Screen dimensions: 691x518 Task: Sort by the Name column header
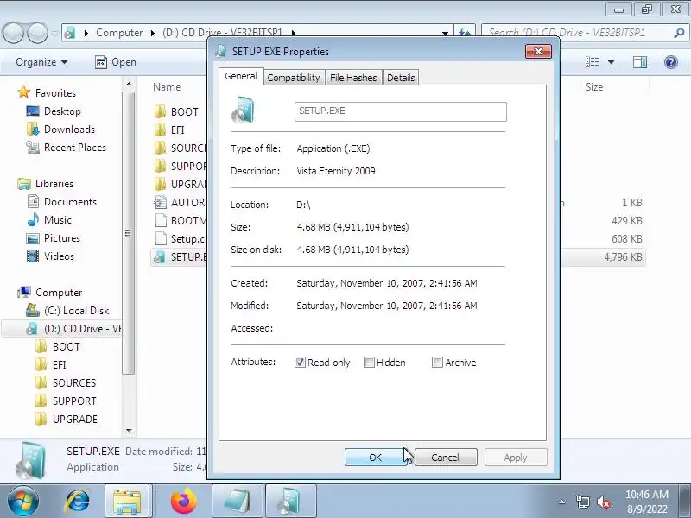point(167,87)
